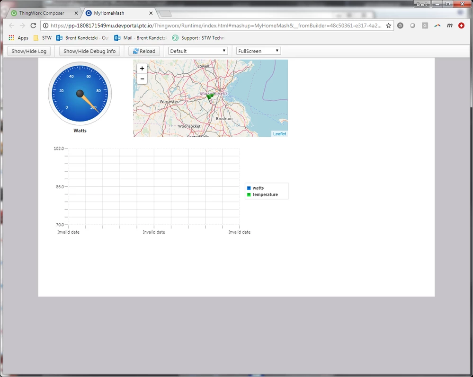Click the 102.0 chart axis value
This screenshot has width=473, height=377.
(x=59, y=149)
